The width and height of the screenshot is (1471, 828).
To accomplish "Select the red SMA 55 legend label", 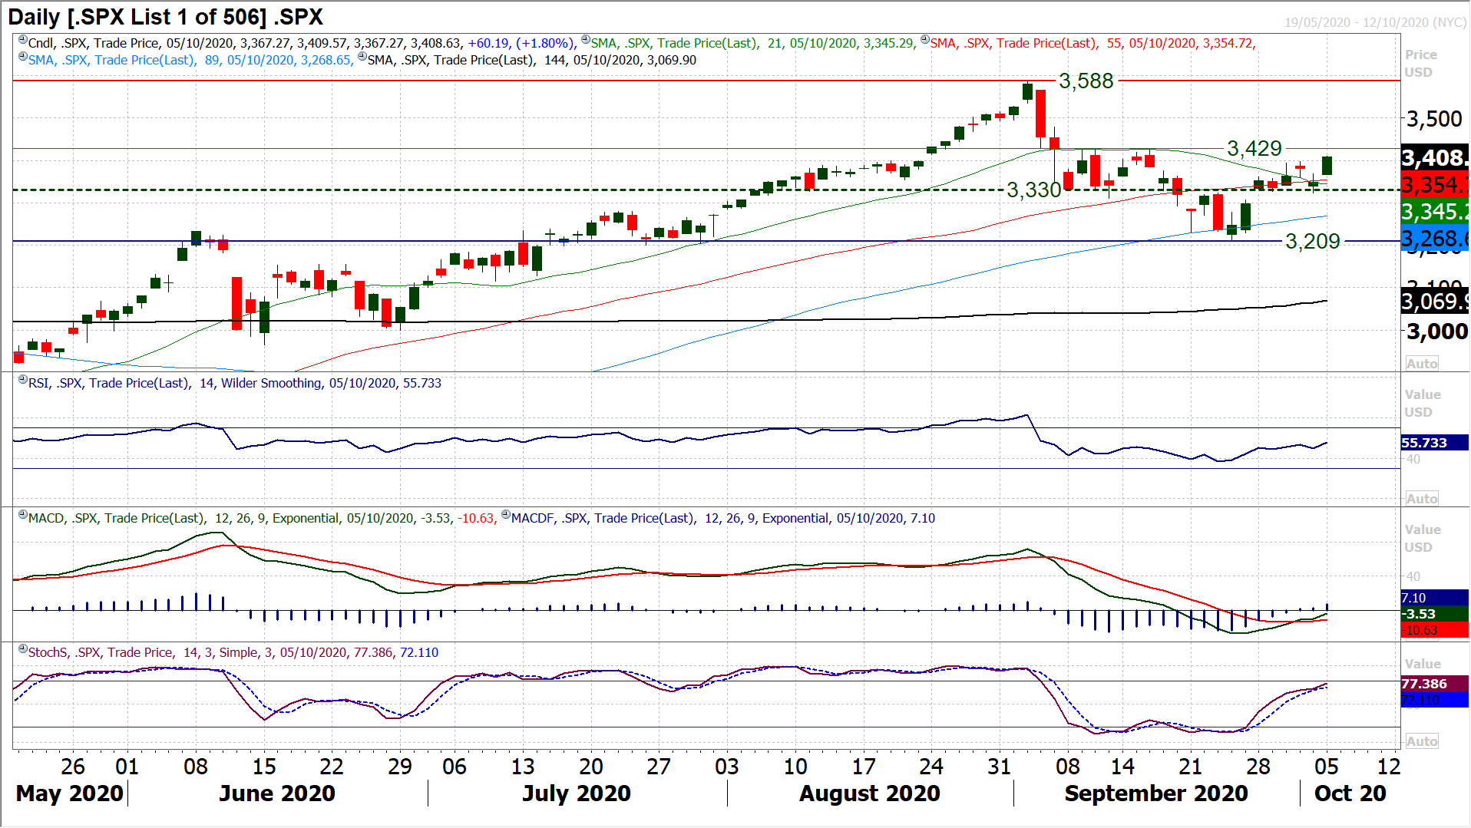I will (1093, 44).
